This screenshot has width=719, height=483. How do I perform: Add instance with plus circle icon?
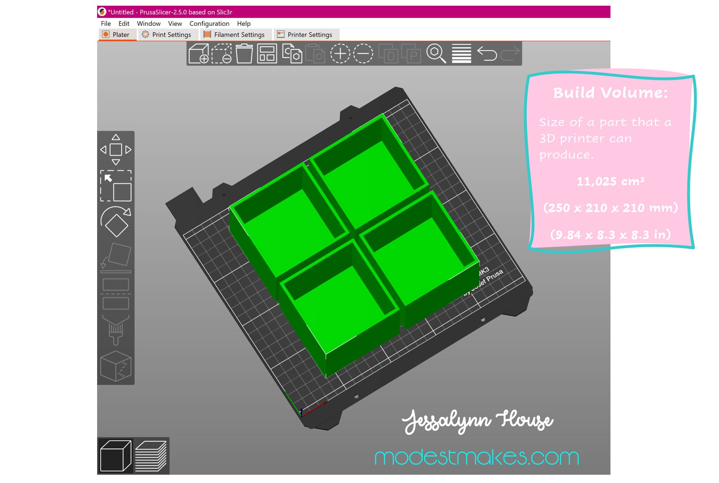(340, 53)
